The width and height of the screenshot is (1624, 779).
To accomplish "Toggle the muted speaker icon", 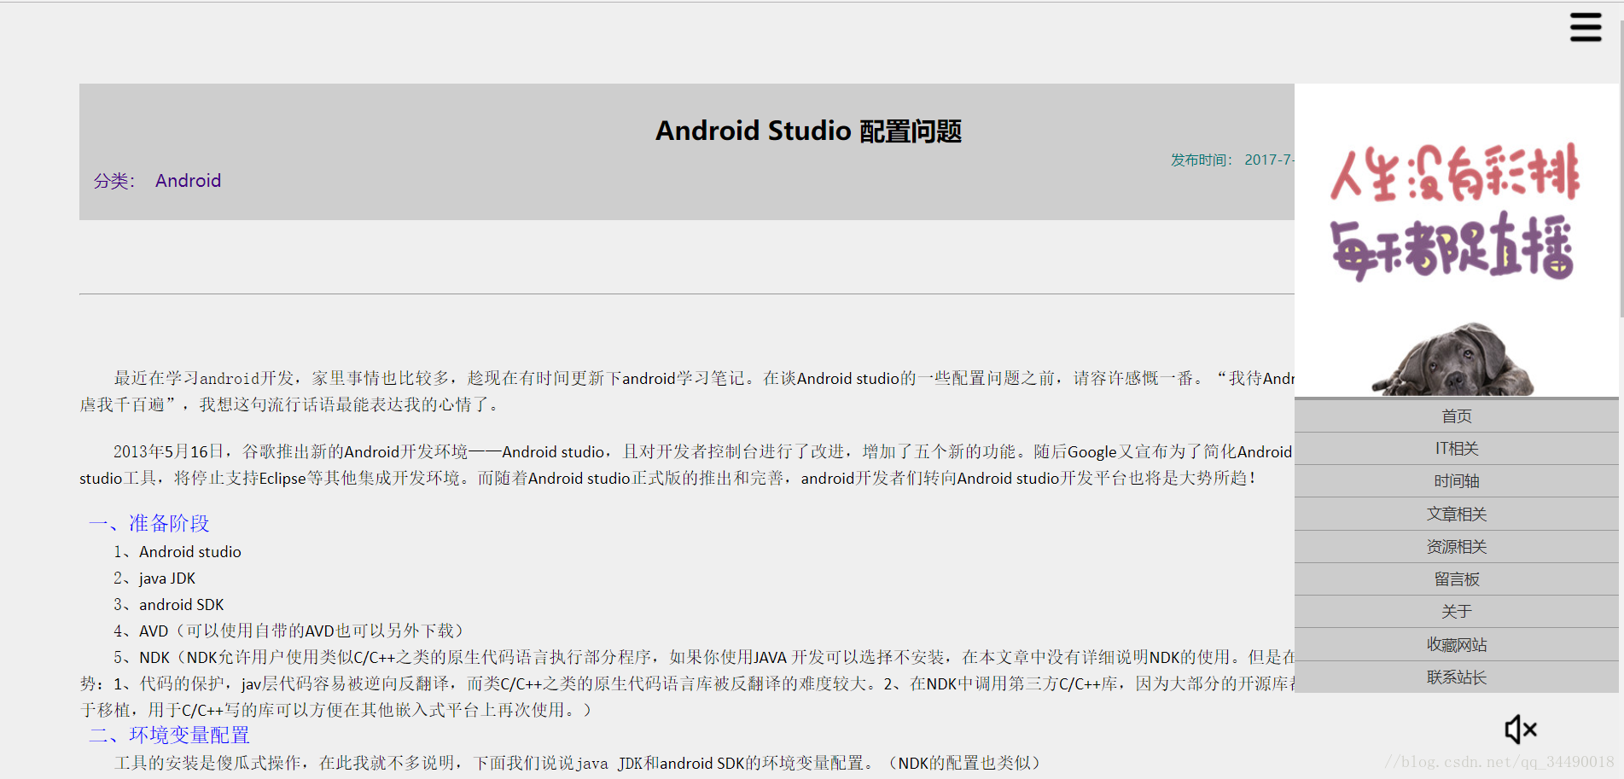I will (1521, 730).
